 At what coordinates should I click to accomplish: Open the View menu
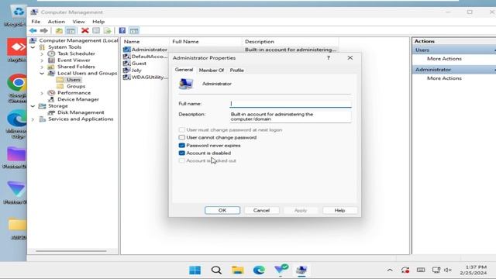click(78, 22)
